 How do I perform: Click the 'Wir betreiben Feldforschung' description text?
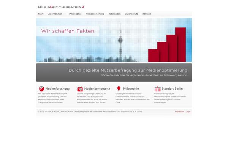pos(53,98)
